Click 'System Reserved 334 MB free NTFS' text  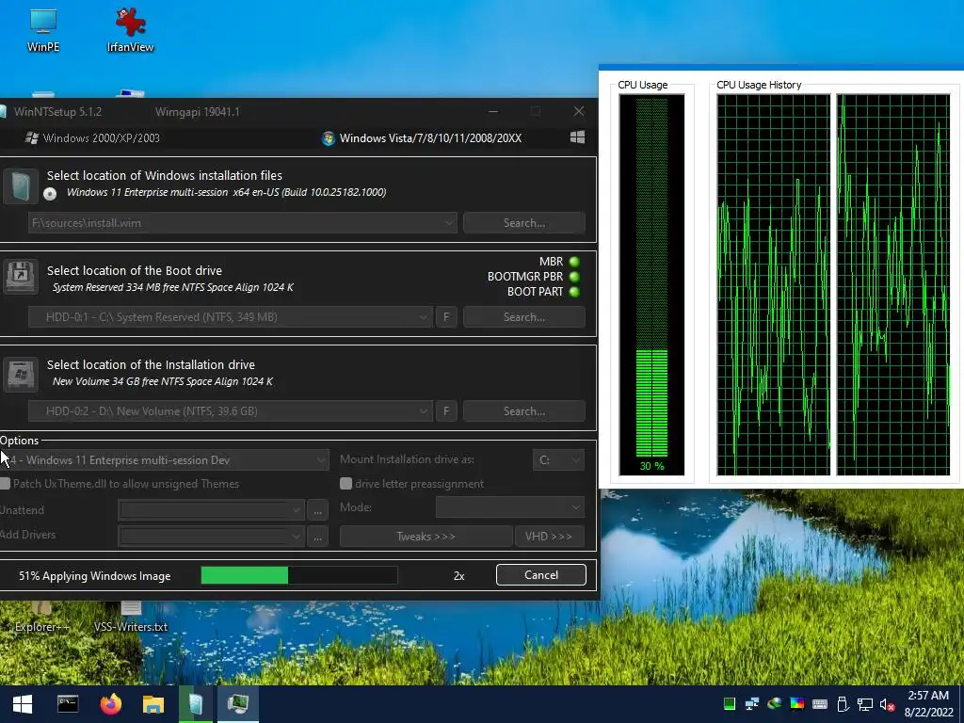[x=173, y=287]
